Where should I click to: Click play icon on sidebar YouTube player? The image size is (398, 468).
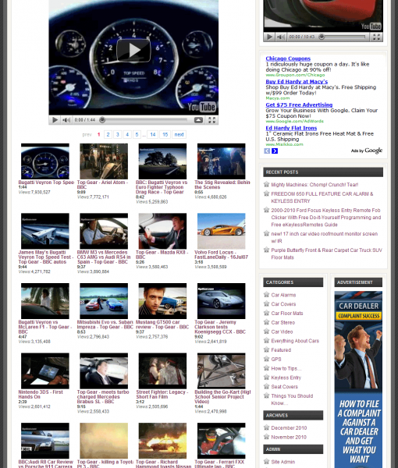tap(269, 37)
